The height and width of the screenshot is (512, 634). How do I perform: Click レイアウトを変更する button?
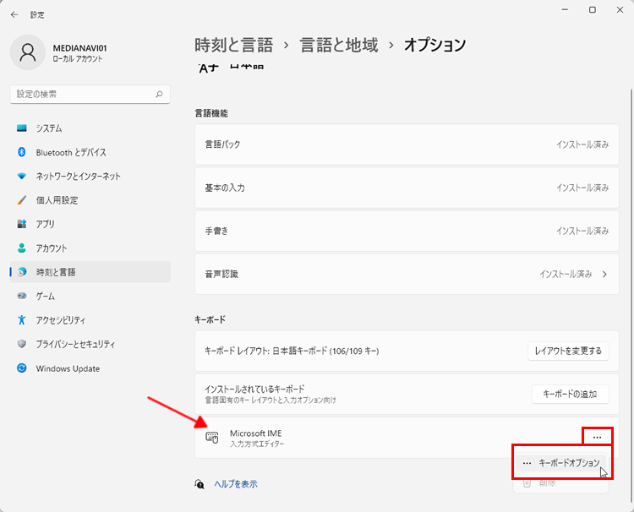568,351
